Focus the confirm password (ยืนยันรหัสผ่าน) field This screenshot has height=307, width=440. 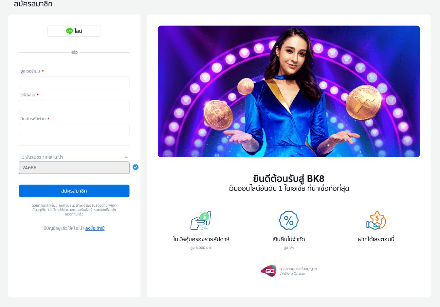[x=74, y=130]
